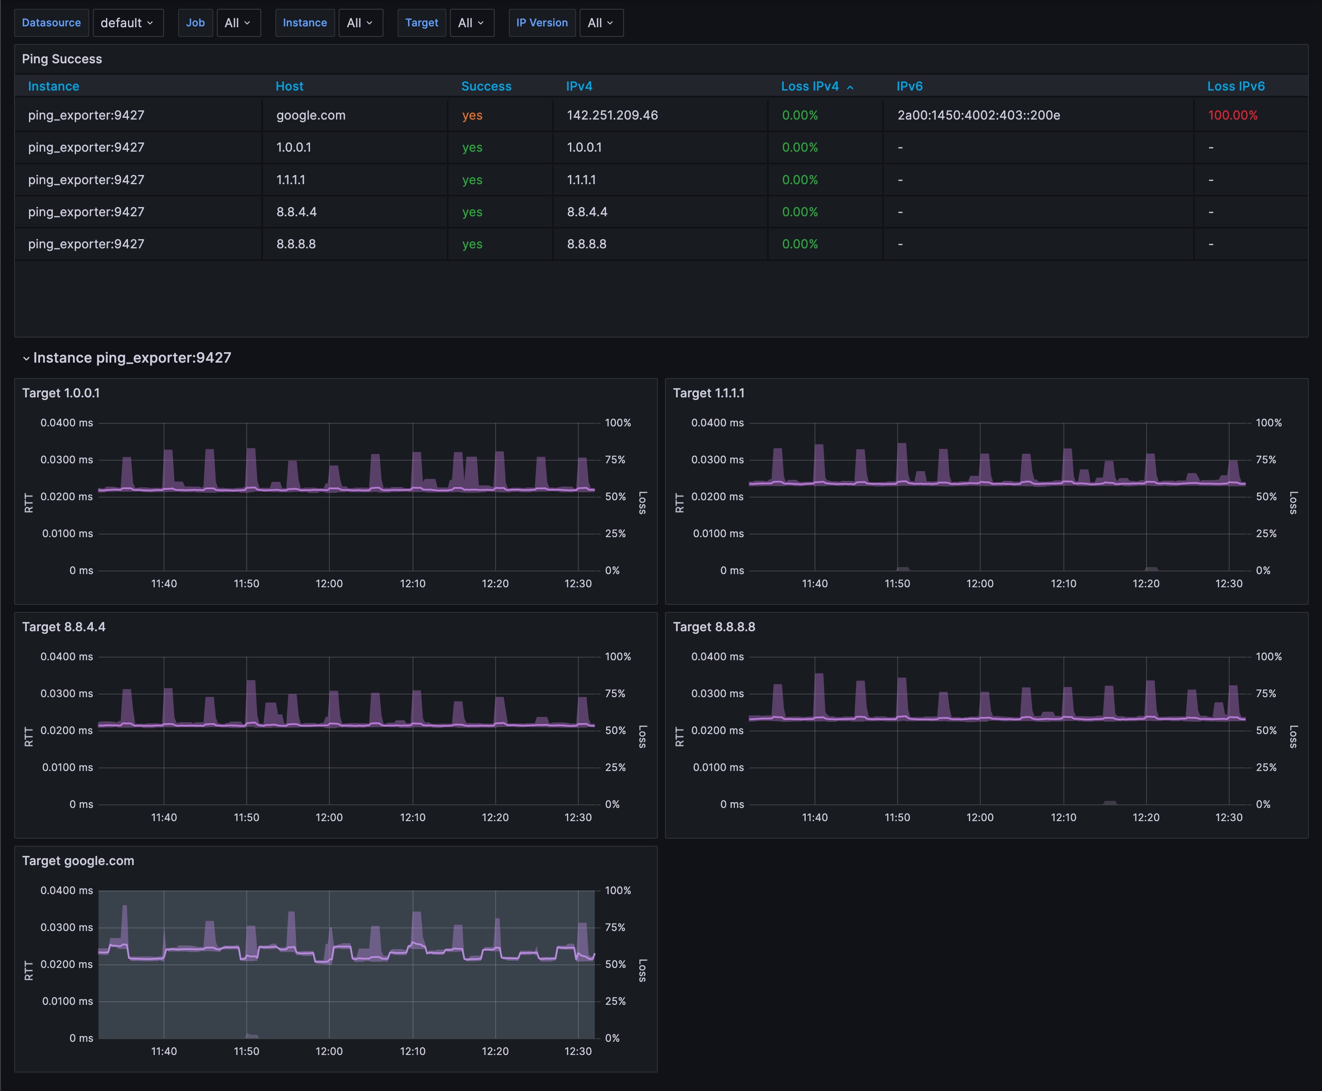Open the Target 8.8.4.4 panel title menu

point(63,627)
